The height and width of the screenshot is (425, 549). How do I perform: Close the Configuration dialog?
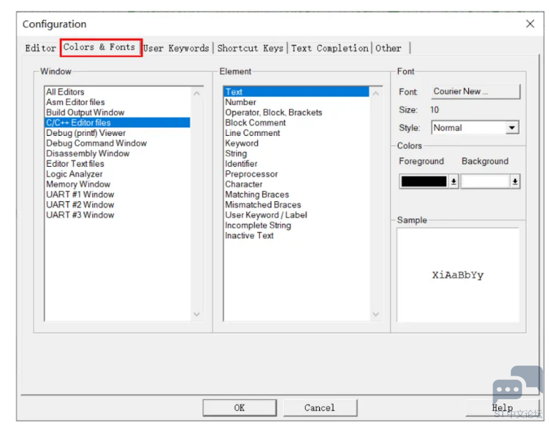coord(530,24)
